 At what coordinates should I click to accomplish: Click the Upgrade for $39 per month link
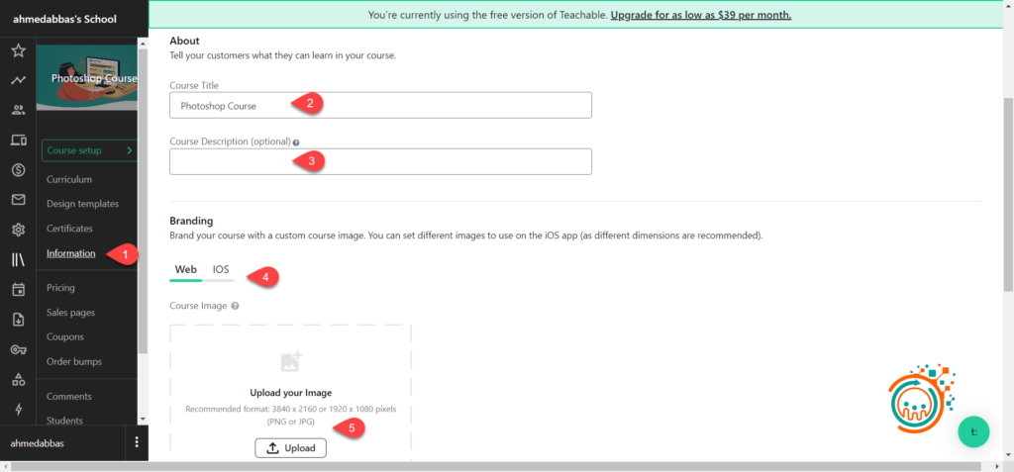click(700, 16)
